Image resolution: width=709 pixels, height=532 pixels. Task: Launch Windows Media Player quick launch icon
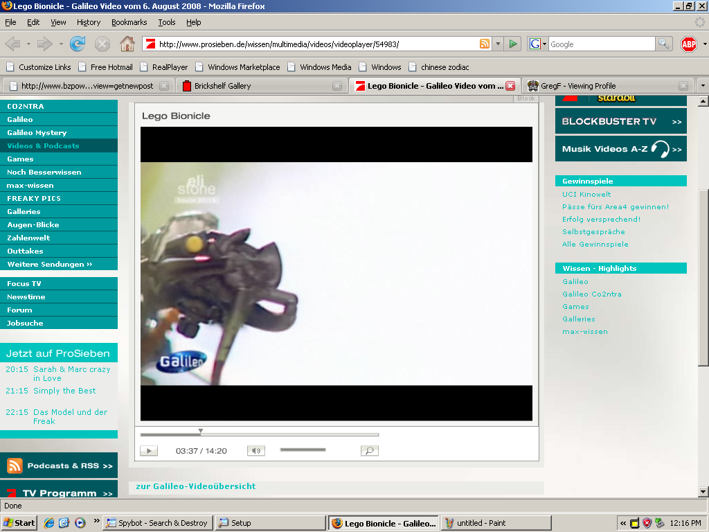pyautogui.click(x=80, y=523)
